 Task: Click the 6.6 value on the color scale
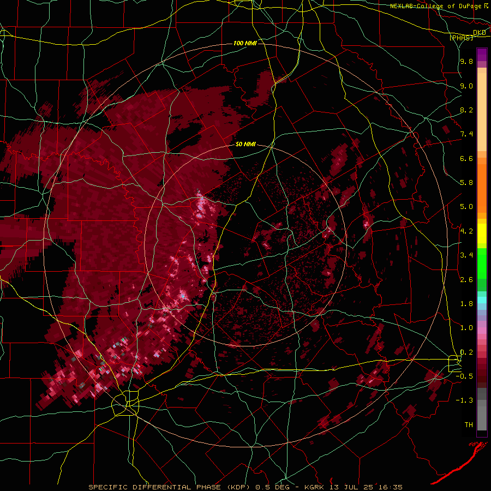[x=466, y=158]
